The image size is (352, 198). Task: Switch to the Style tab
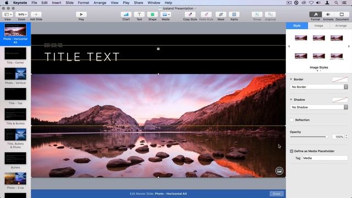(x=297, y=26)
